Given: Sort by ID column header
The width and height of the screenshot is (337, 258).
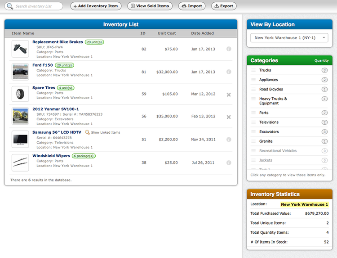Looking at the screenshot, I should click(143, 33).
